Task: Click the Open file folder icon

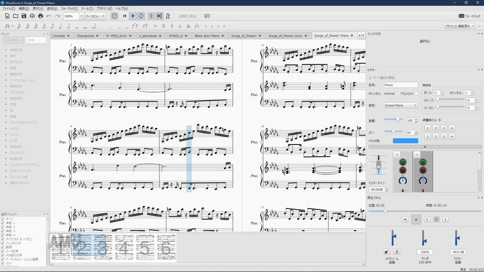Action: (16, 16)
